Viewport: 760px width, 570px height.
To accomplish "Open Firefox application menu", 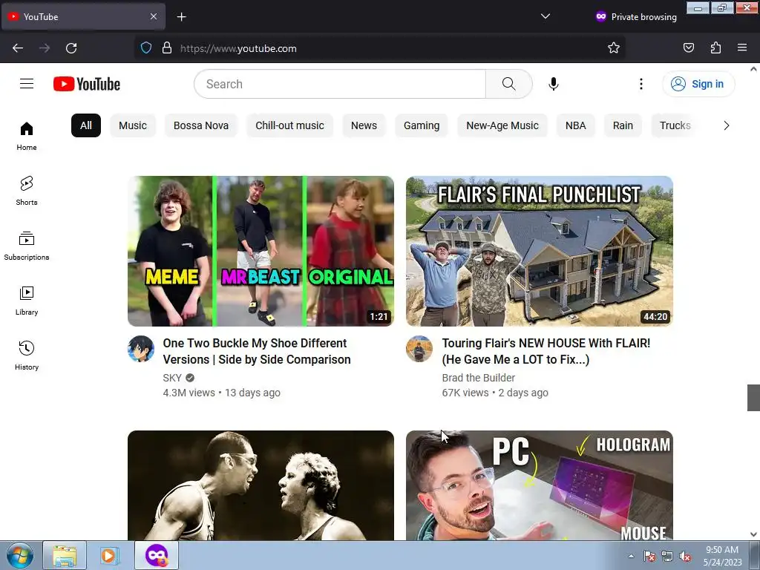I will [x=742, y=48].
